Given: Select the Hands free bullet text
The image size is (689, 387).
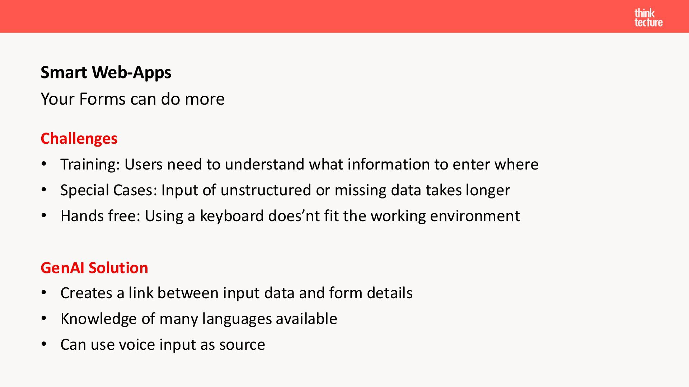Looking at the screenshot, I should (290, 216).
